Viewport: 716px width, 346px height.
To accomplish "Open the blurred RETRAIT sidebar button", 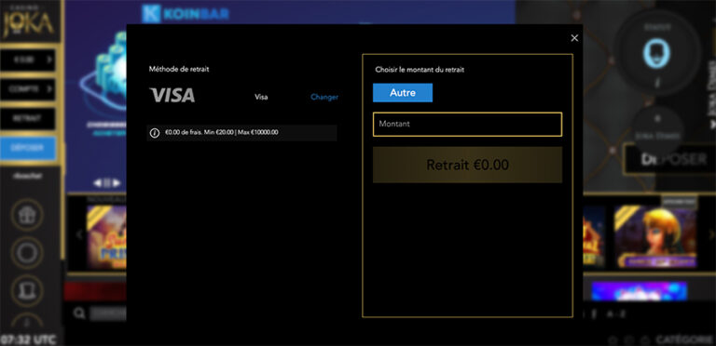I will (27, 118).
